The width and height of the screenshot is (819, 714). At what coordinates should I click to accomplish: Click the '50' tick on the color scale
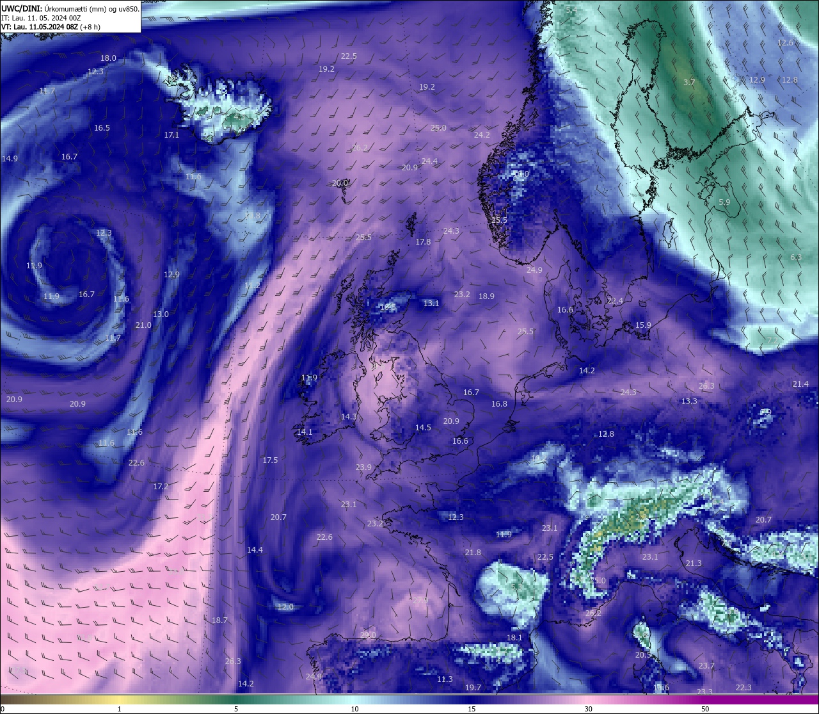(705, 709)
